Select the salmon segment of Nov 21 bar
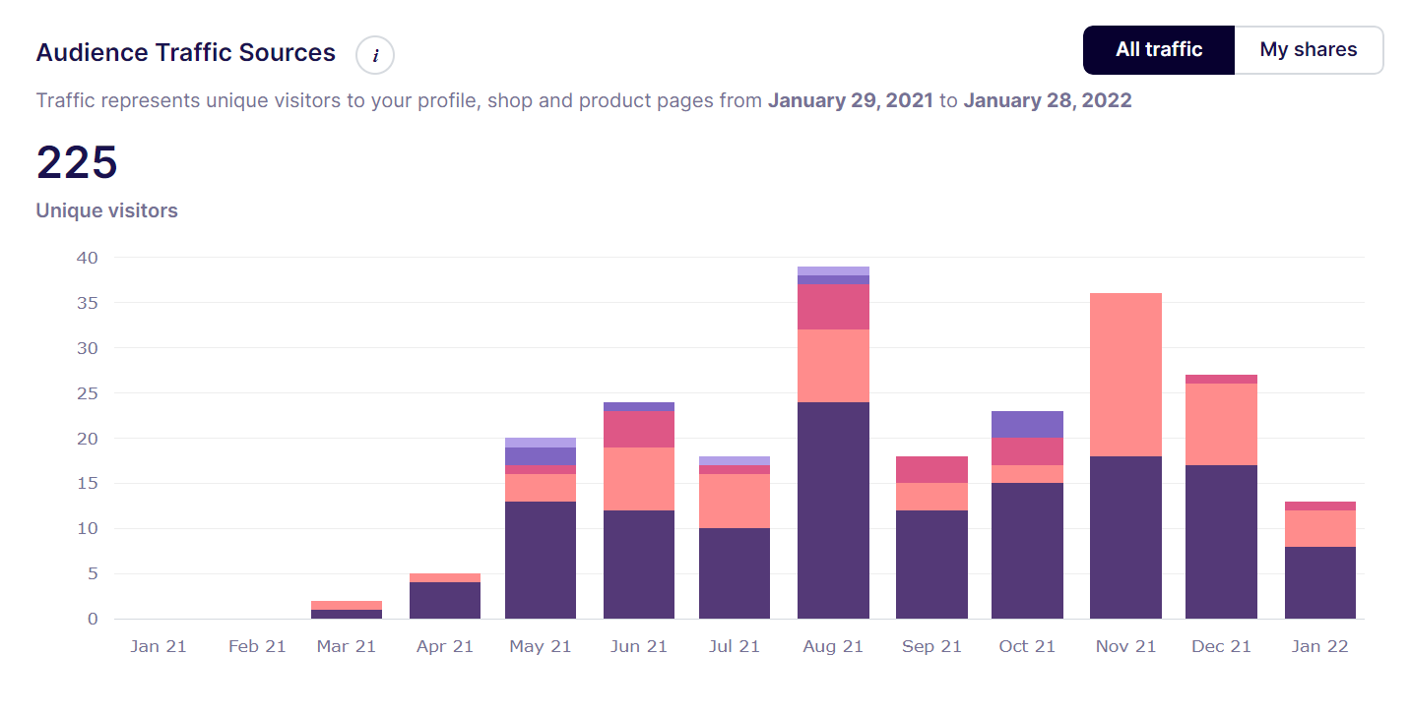1410x715 pixels. point(1125,375)
